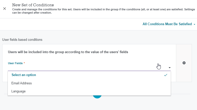Click caret beside All Conditions Must Be Satisfied
Viewport: 197px width, 110px height.
click(x=194, y=24)
